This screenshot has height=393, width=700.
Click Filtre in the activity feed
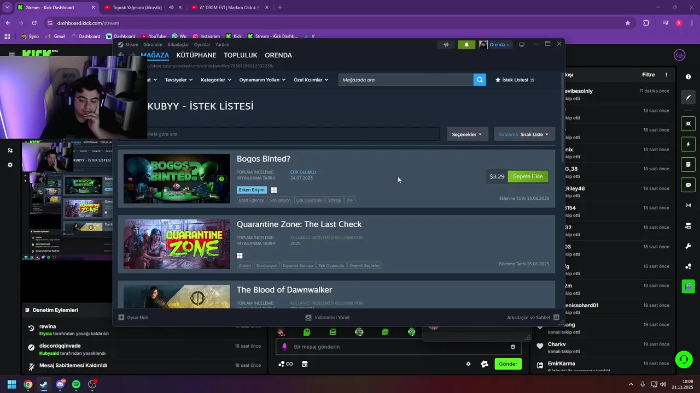click(649, 75)
